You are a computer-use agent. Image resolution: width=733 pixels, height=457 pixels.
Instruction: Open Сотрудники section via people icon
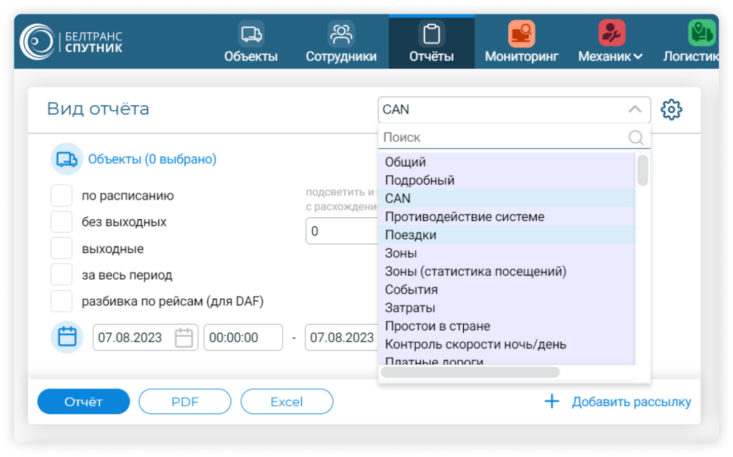coord(341,34)
